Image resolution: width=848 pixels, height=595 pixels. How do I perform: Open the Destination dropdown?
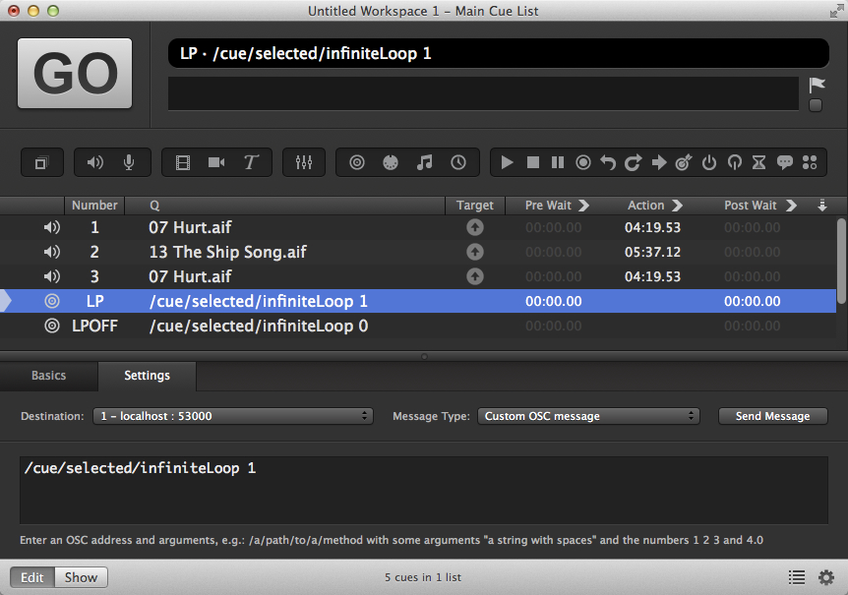[x=233, y=416]
